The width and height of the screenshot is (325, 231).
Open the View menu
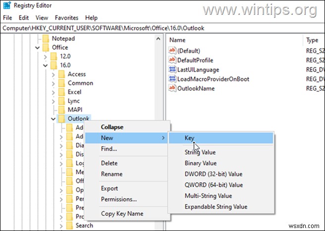pyautogui.click(x=42, y=18)
